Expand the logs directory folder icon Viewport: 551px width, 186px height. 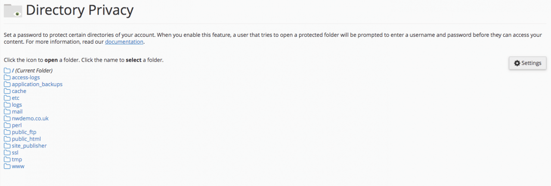(7, 105)
